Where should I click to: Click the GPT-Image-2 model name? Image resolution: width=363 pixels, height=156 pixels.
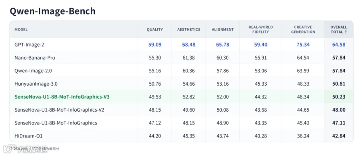pos(29,45)
